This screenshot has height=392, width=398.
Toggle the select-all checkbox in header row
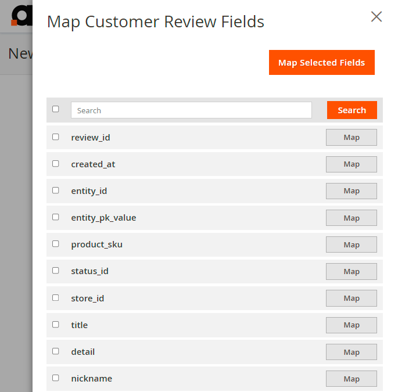tap(56, 109)
